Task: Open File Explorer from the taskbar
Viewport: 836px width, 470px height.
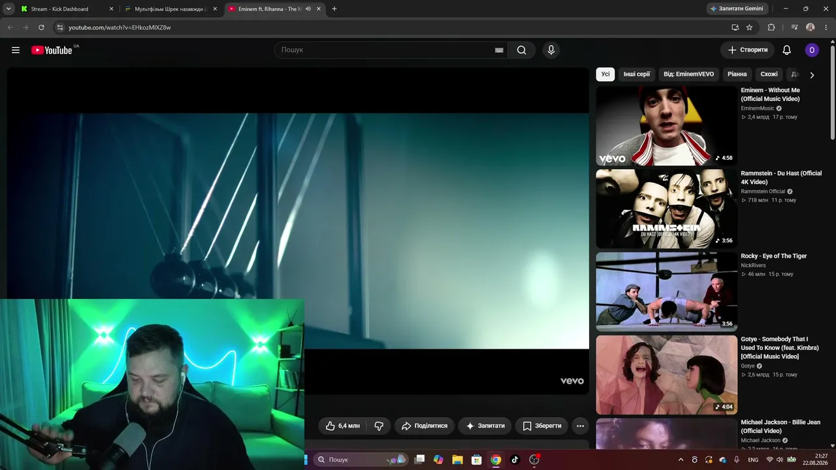Action: (458, 460)
